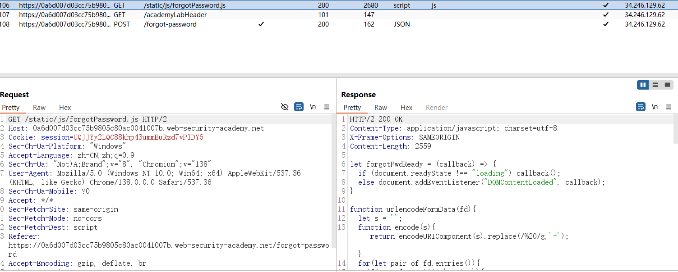Select the Hex tab in Response panel
This screenshot has width=678, height=272.
click(x=406, y=108)
